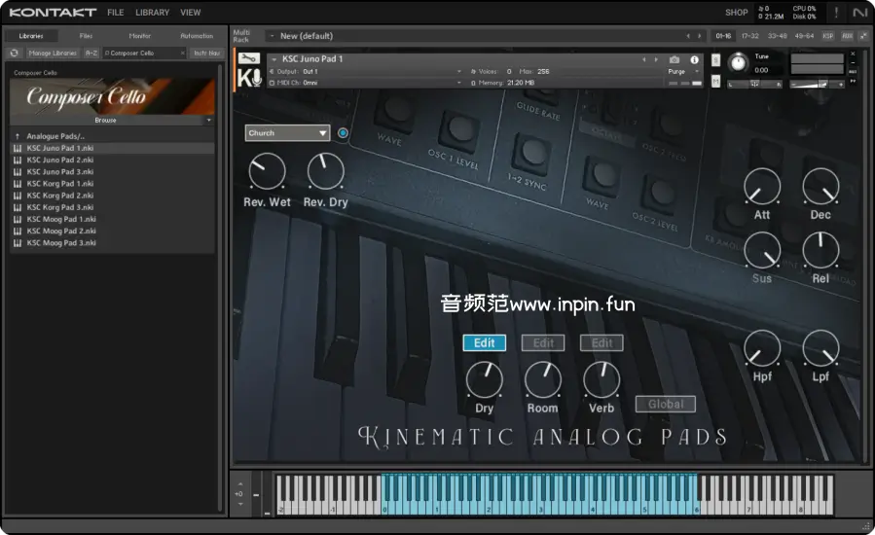
Task: Click the exclamation mark panic icon
Action: click(836, 13)
